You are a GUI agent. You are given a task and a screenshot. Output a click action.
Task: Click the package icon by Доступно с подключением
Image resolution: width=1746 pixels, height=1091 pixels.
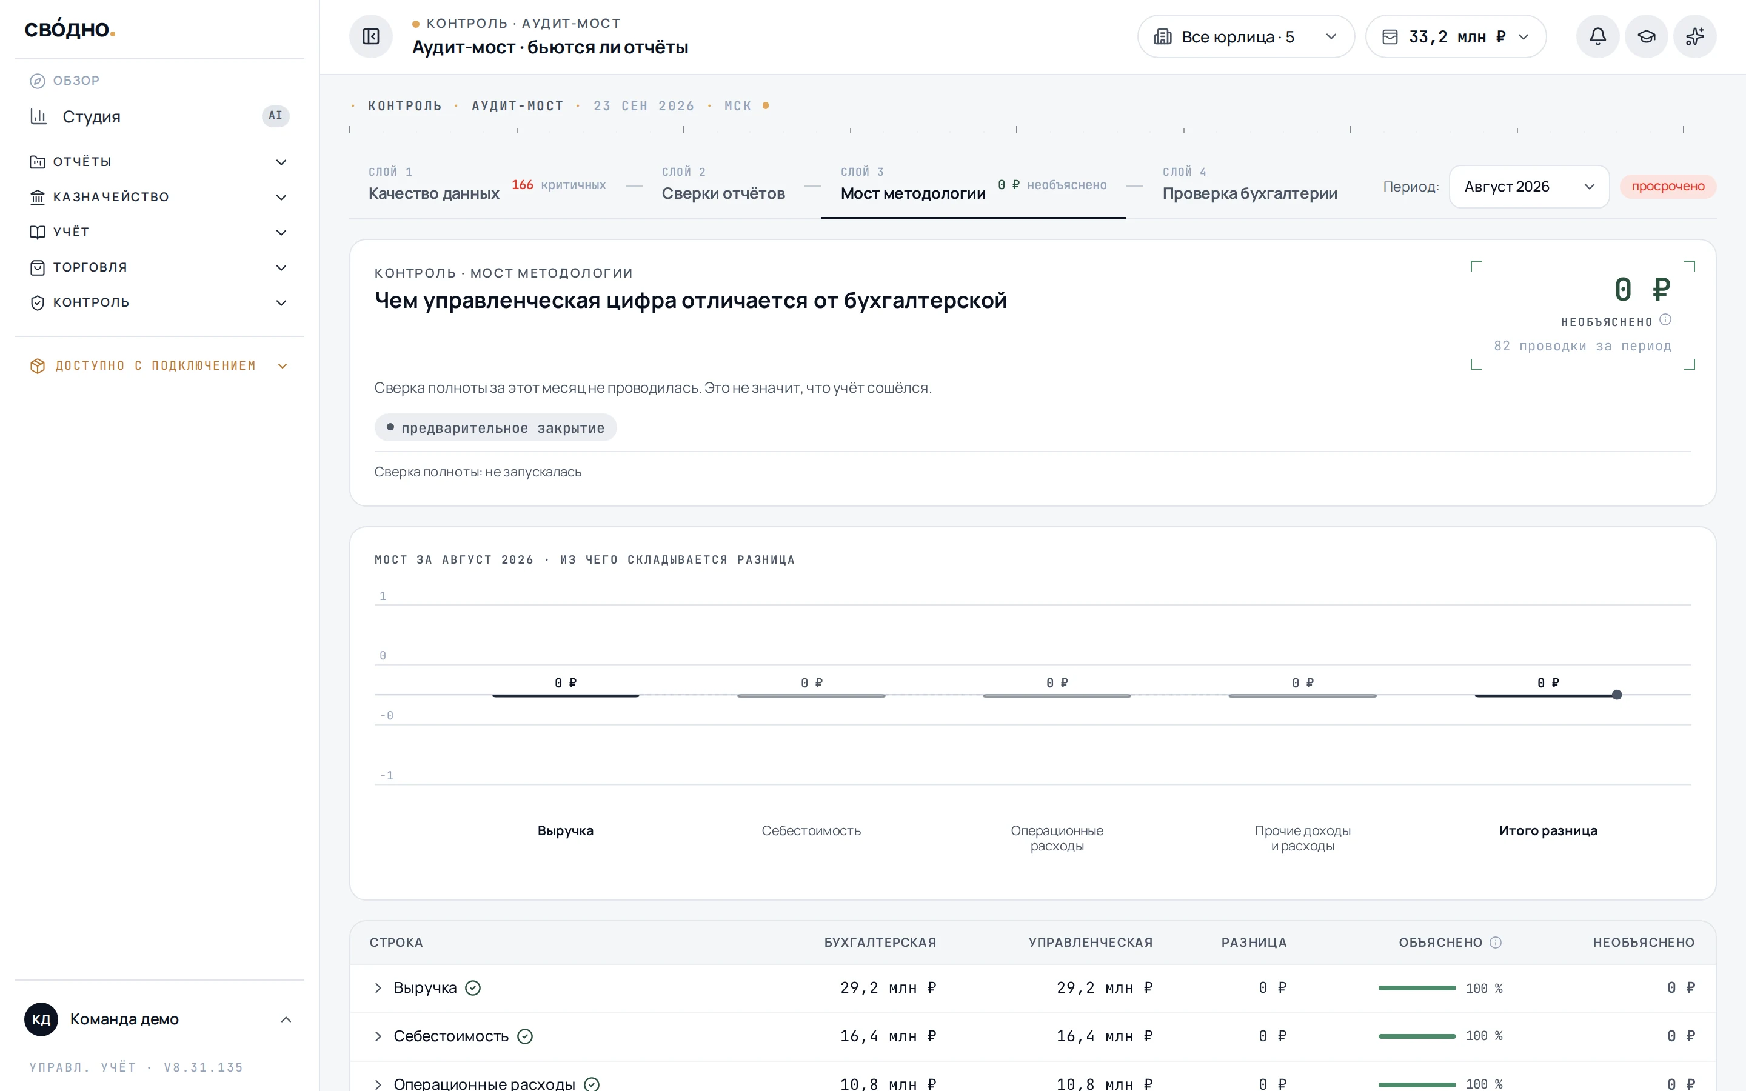click(38, 366)
